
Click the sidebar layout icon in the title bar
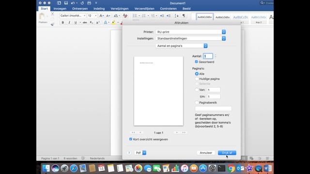(x=59, y=3)
